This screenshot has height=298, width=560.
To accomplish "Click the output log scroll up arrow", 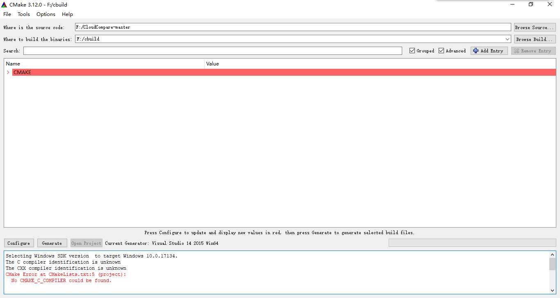I will click(552, 255).
